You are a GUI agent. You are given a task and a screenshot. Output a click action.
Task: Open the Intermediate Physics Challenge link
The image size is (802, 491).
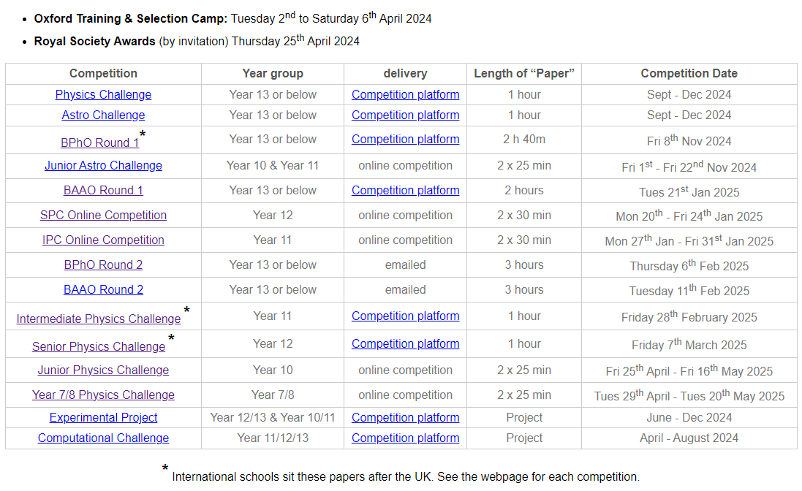[x=99, y=319]
